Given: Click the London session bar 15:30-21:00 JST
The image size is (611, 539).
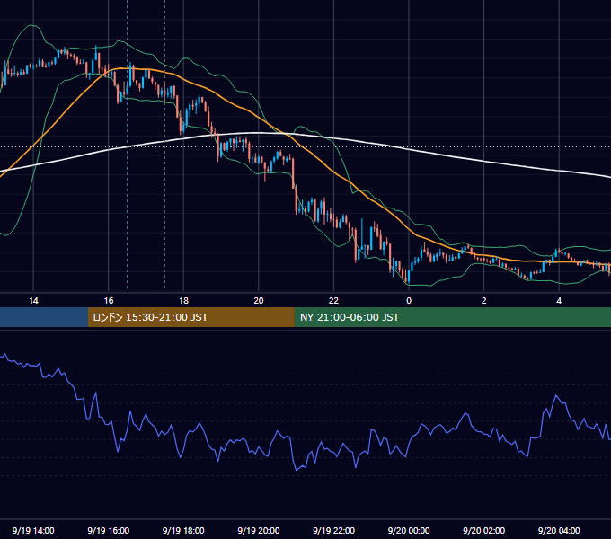Looking at the screenshot, I should [x=190, y=317].
